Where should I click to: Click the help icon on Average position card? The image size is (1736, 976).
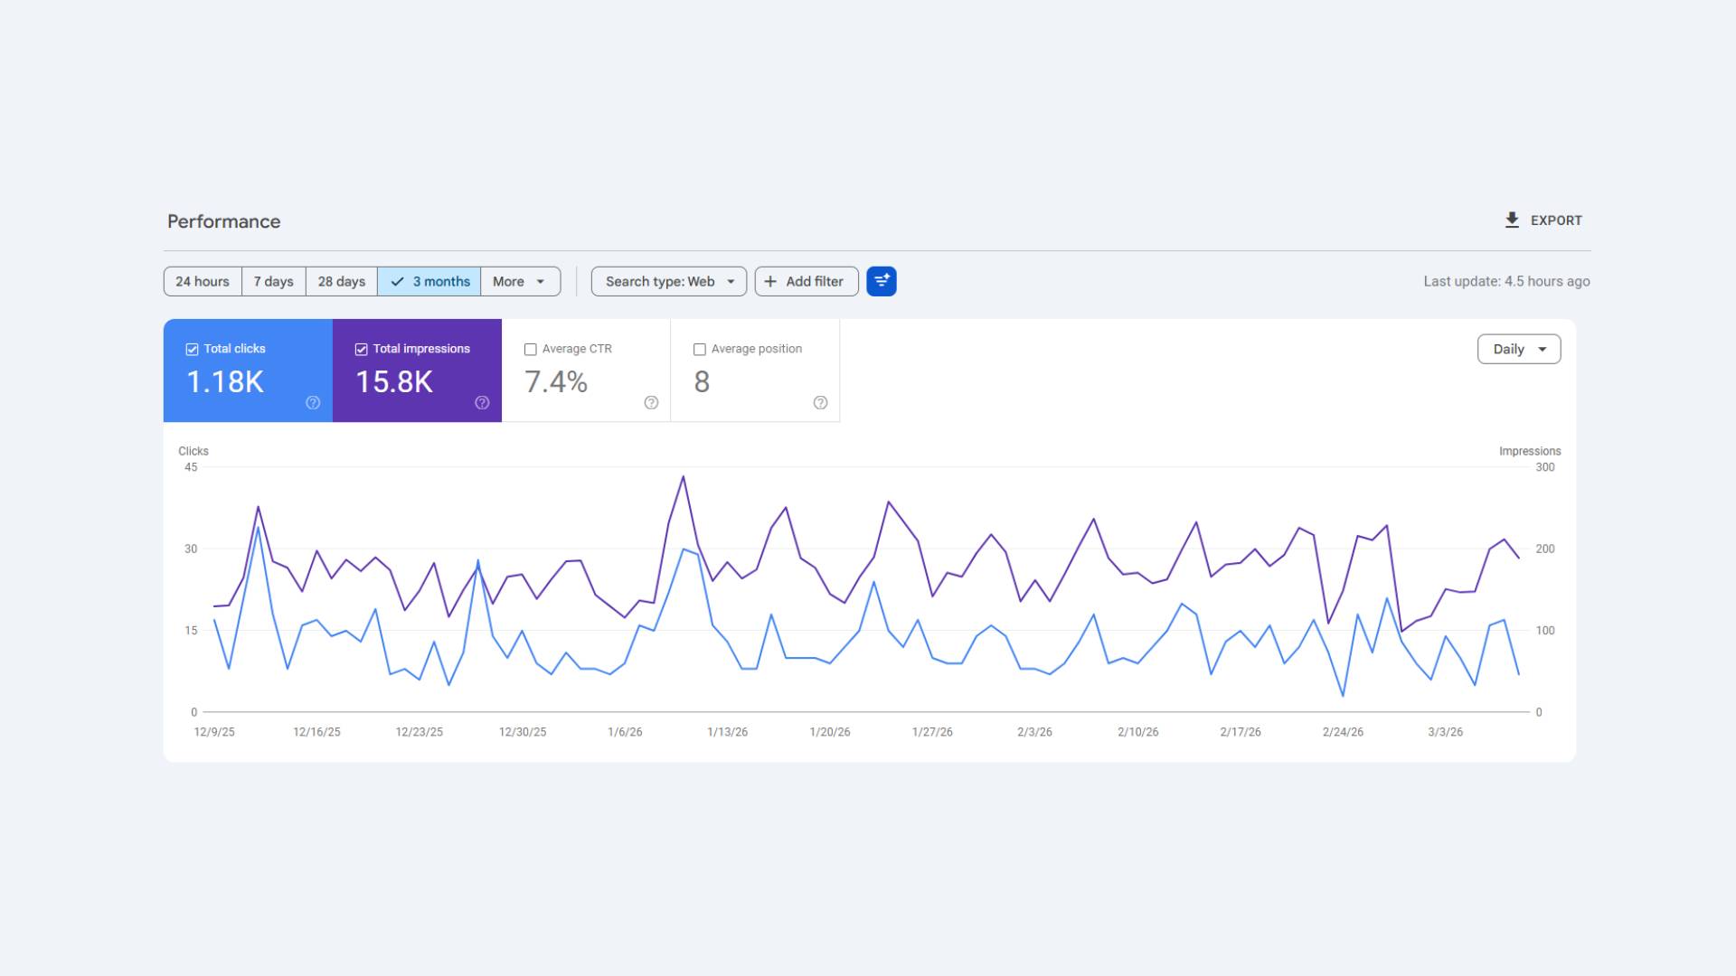[821, 403]
